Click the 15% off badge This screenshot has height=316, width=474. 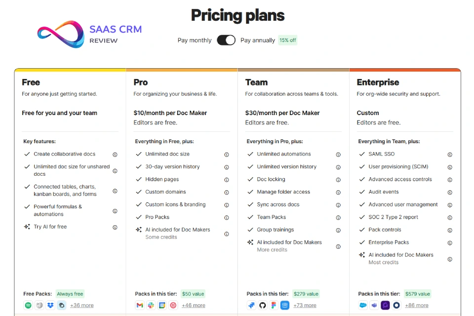click(288, 40)
